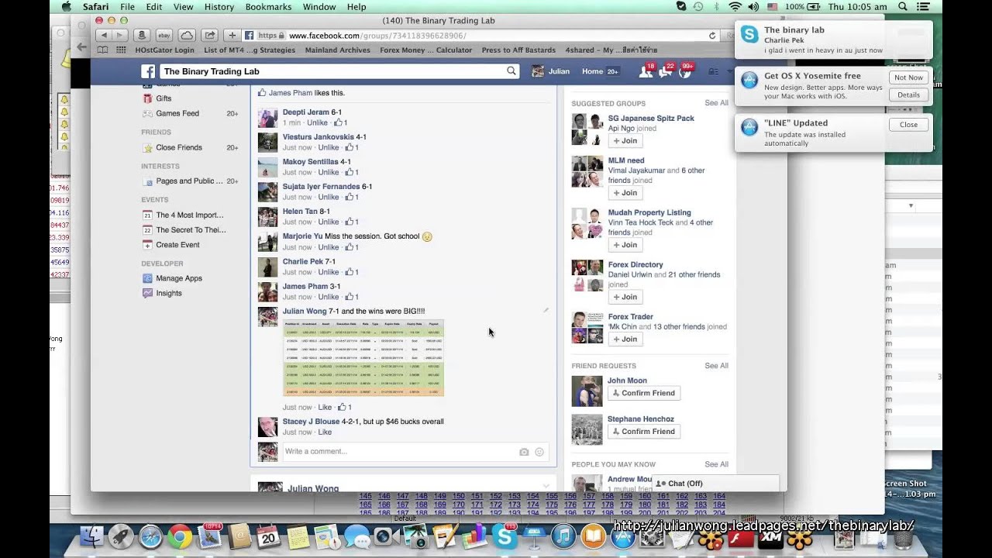992x558 pixels.
Task: Open Facebook notifications globe with 99+ badge
Action: (685, 71)
